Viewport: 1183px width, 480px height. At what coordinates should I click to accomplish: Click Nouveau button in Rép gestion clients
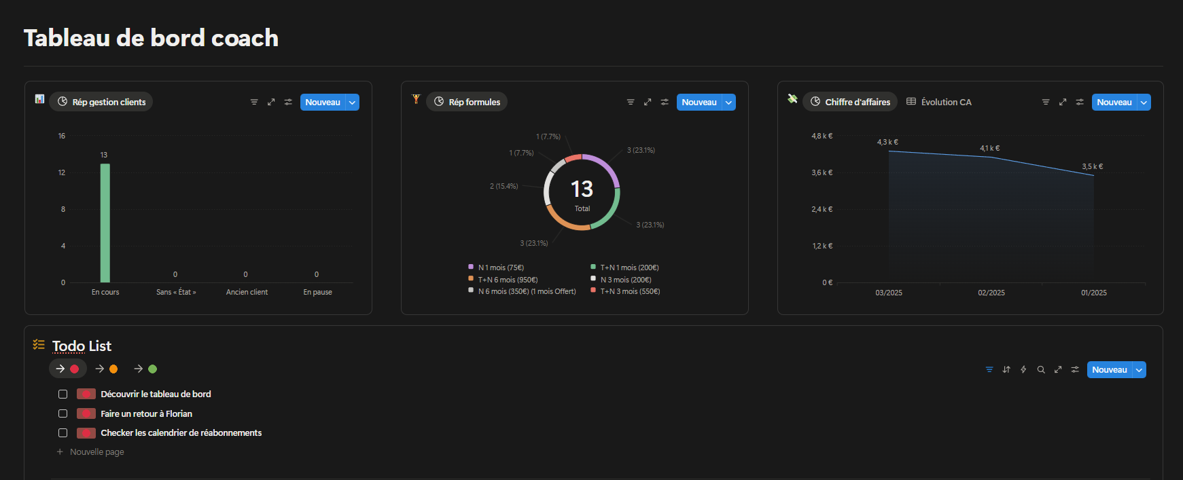coord(323,102)
